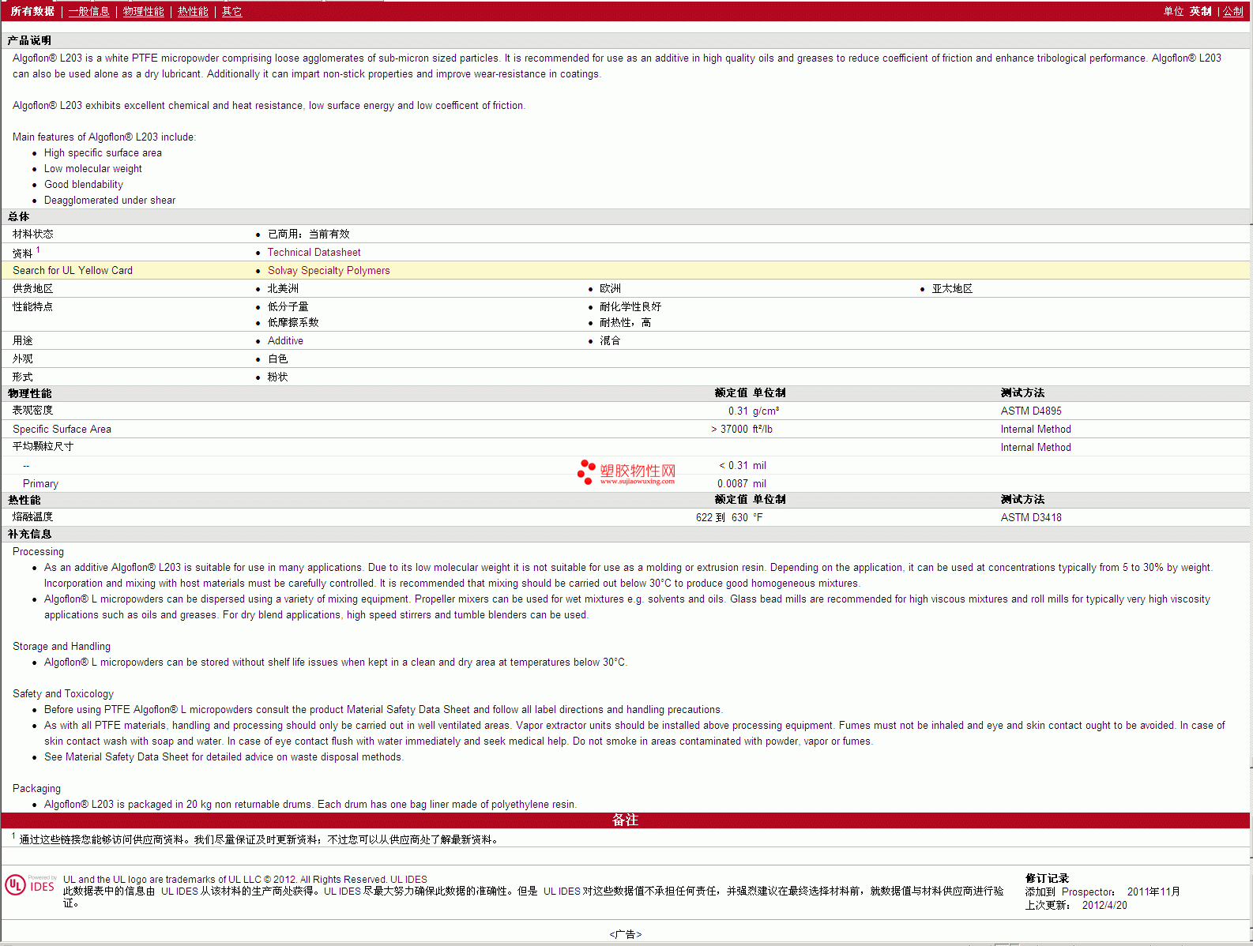The image size is (1253, 946).
Task: Click the 0.0087 mil primary particle value
Action: coord(742,483)
